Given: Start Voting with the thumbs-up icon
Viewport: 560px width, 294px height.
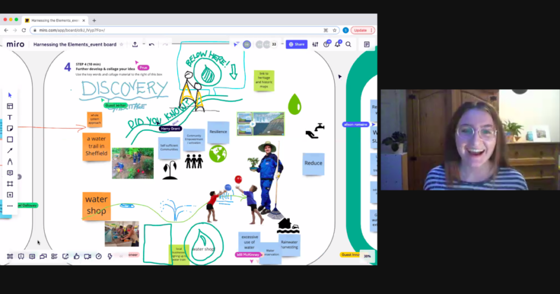Looking at the screenshot, I should point(77,256).
